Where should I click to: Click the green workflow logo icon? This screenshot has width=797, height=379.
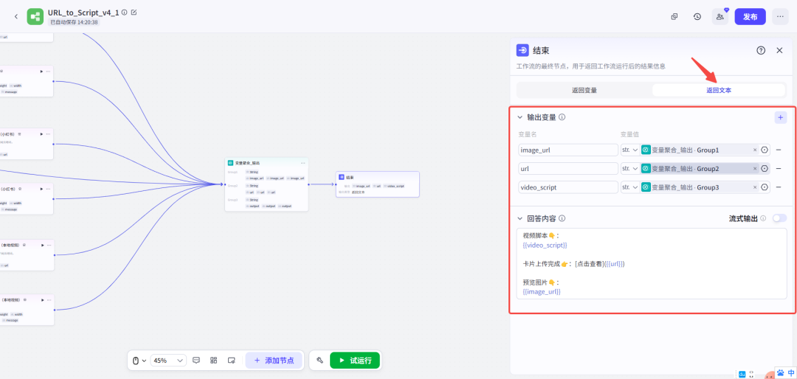[35, 17]
